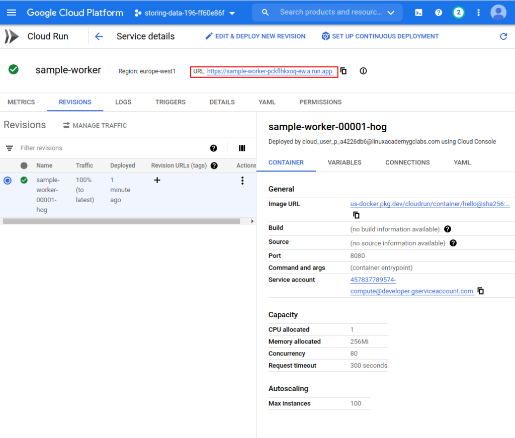The height and width of the screenshot is (438, 515).
Task: Click the Concurrency value 80
Action: tap(354, 354)
